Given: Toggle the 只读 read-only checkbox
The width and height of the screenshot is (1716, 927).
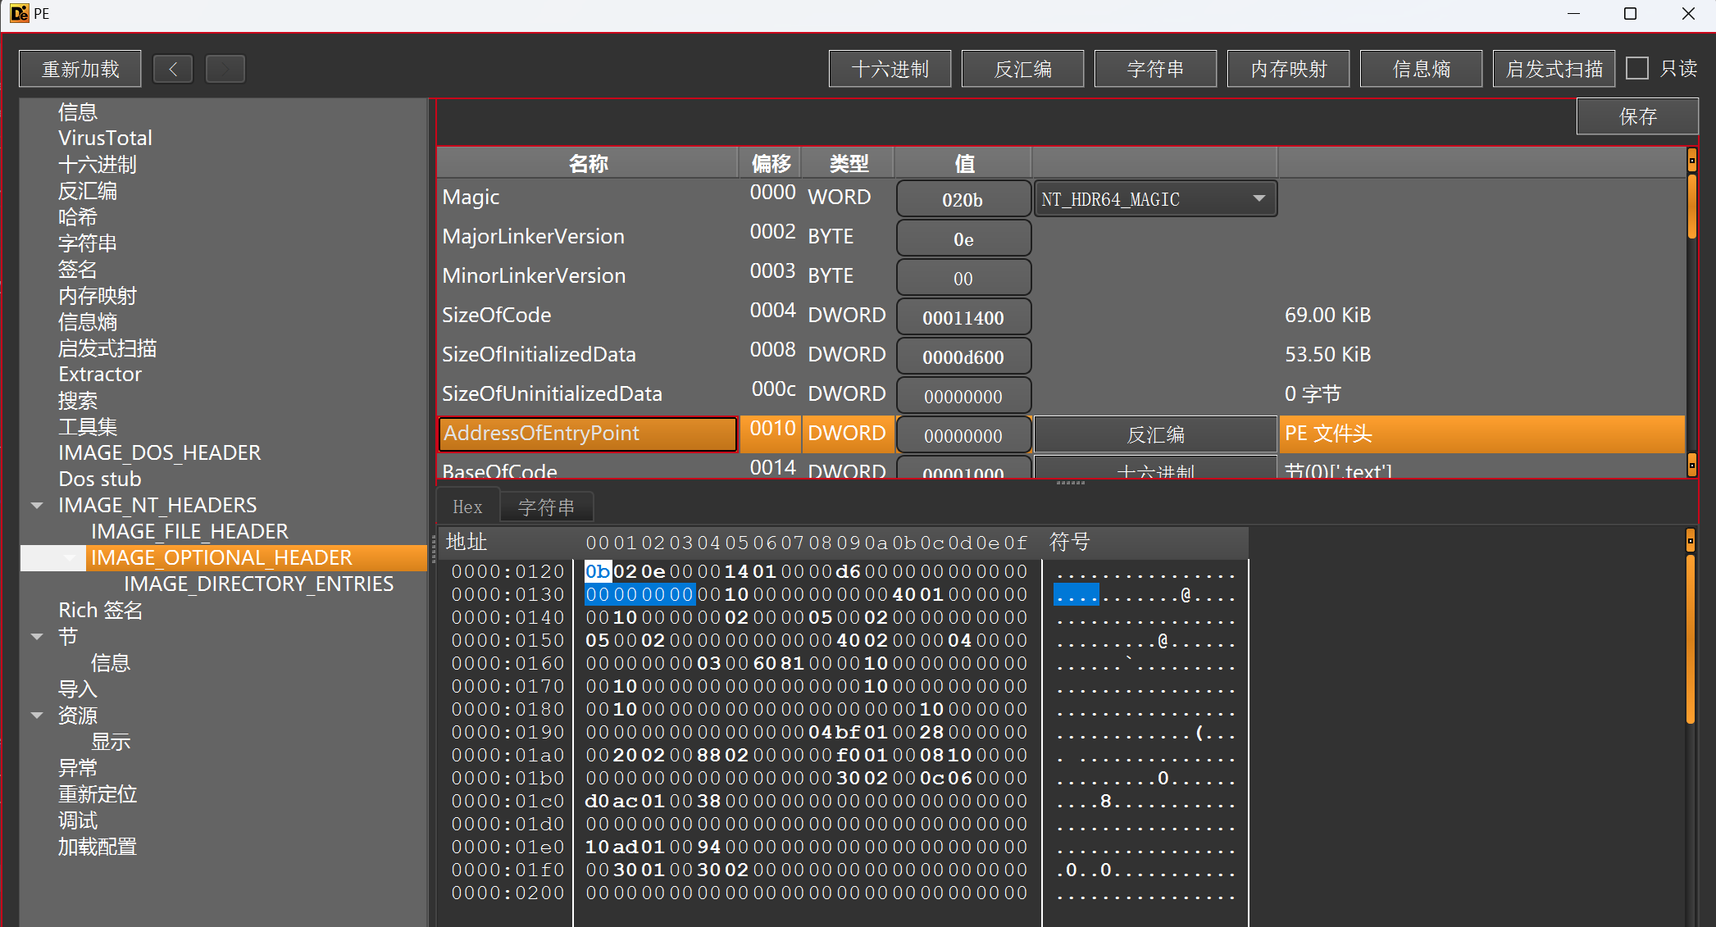Looking at the screenshot, I should coord(1637,68).
